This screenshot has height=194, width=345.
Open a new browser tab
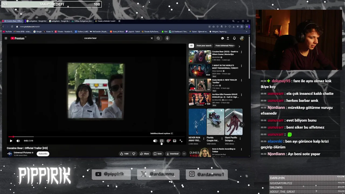119,21
